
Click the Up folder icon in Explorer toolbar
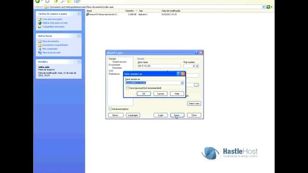pos(56,1)
